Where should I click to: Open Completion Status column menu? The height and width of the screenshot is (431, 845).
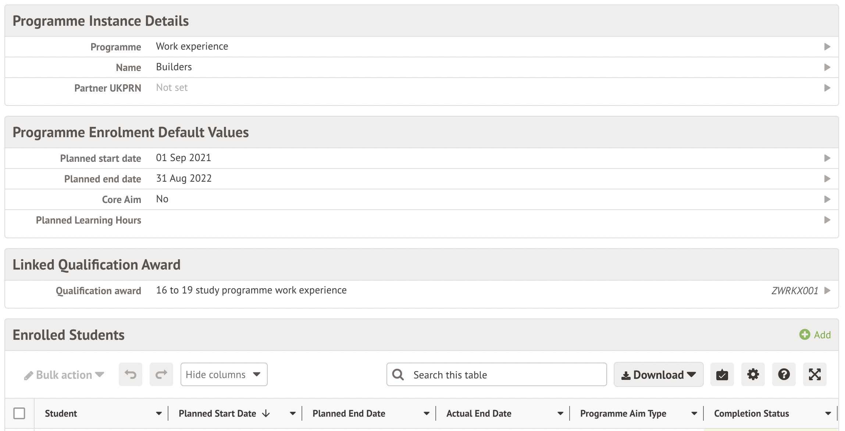(828, 413)
